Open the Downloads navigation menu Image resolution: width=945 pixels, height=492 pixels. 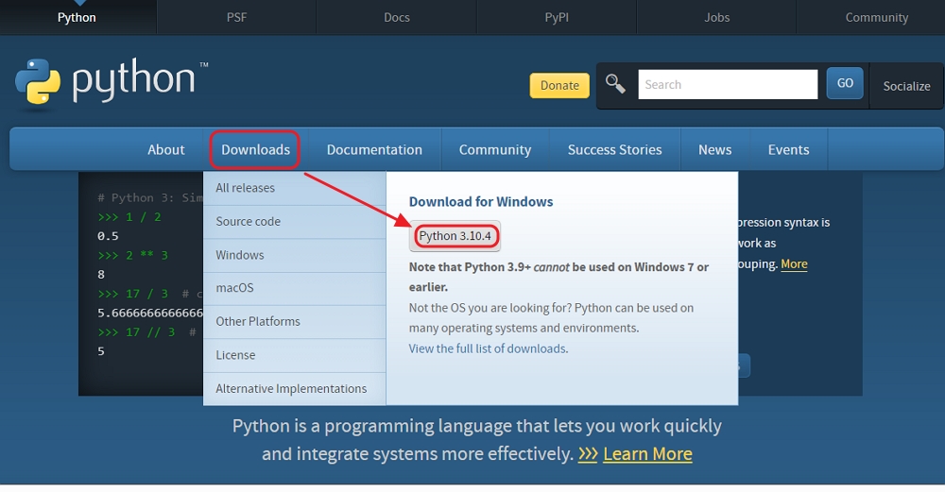(x=255, y=149)
